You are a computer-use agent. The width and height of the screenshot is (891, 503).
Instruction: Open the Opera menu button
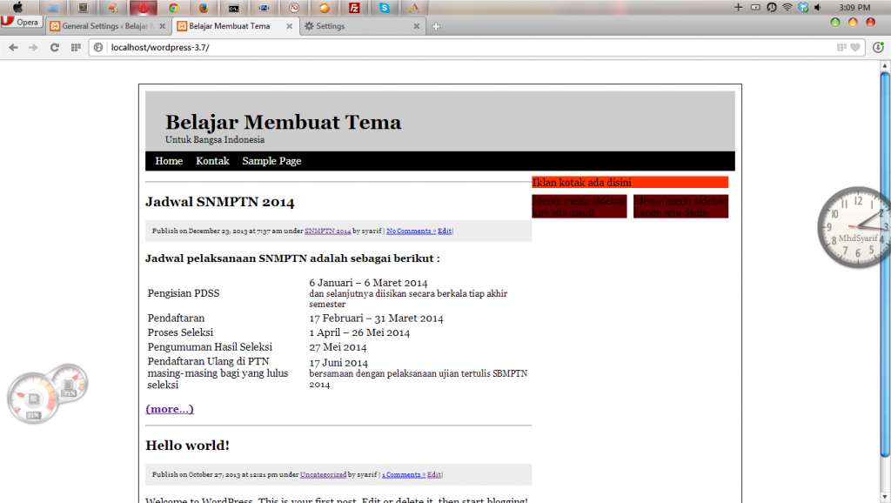coord(21,22)
